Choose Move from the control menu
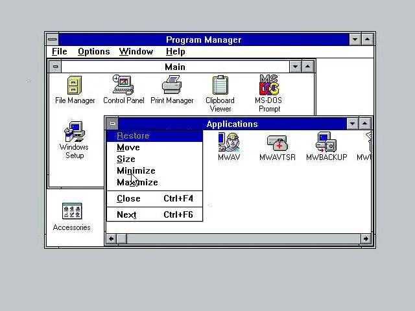The image size is (415, 311). click(x=154, y=148)
